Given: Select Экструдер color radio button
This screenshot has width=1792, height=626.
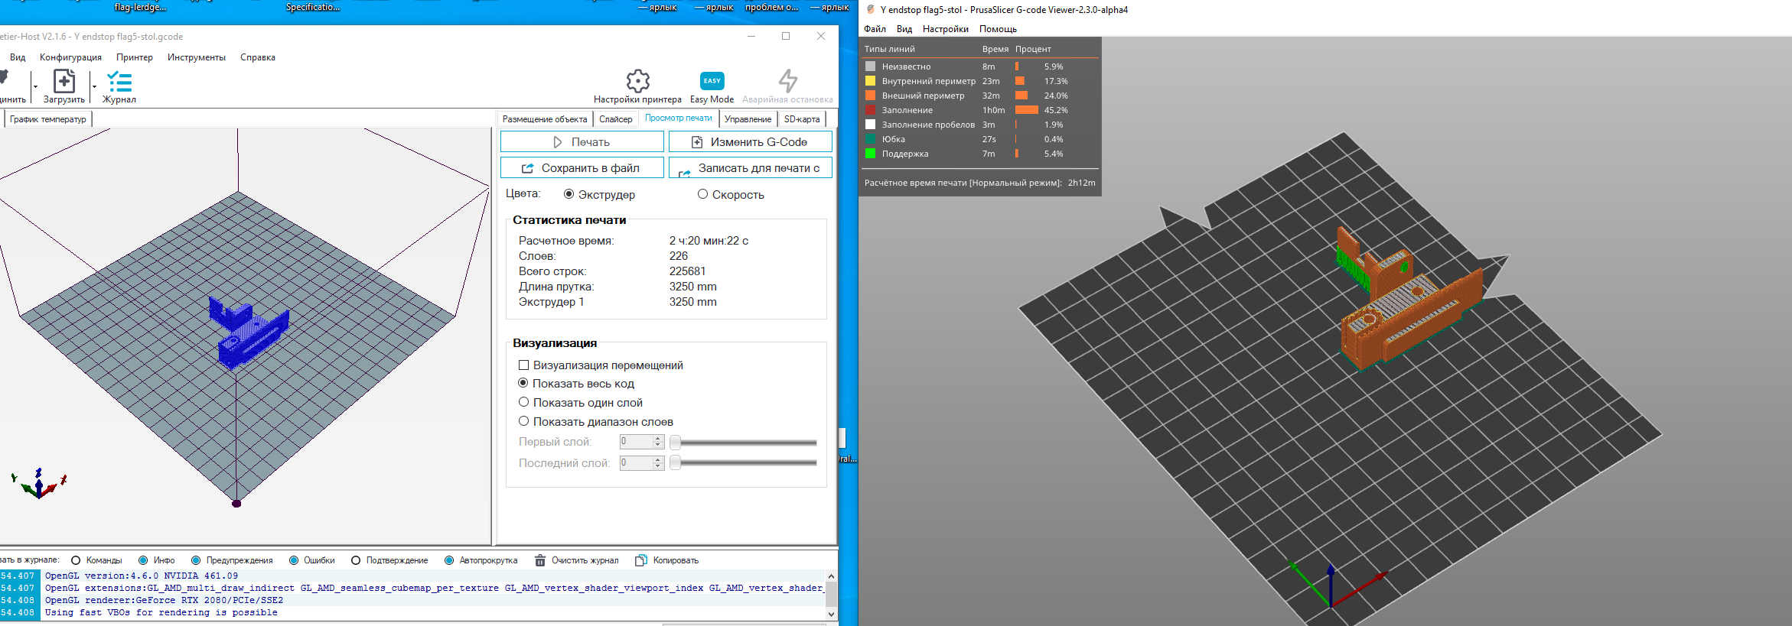Looking at the screenshot, I should tap(569, 194).
